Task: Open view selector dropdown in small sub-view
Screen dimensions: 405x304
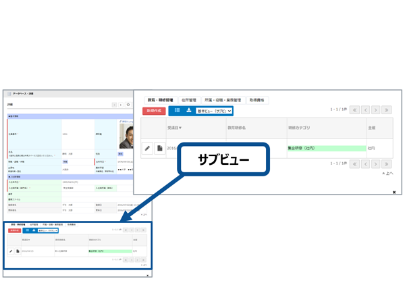Action: click(48, 230)
